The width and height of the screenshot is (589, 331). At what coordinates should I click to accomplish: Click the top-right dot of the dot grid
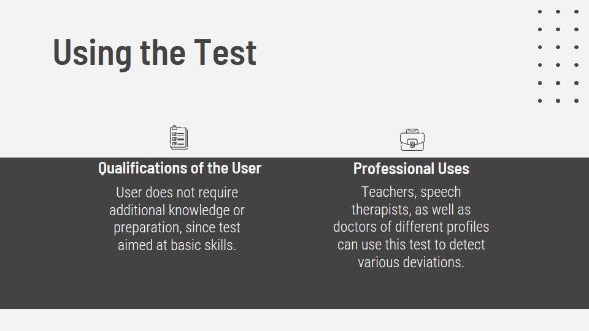pos(576,11)
